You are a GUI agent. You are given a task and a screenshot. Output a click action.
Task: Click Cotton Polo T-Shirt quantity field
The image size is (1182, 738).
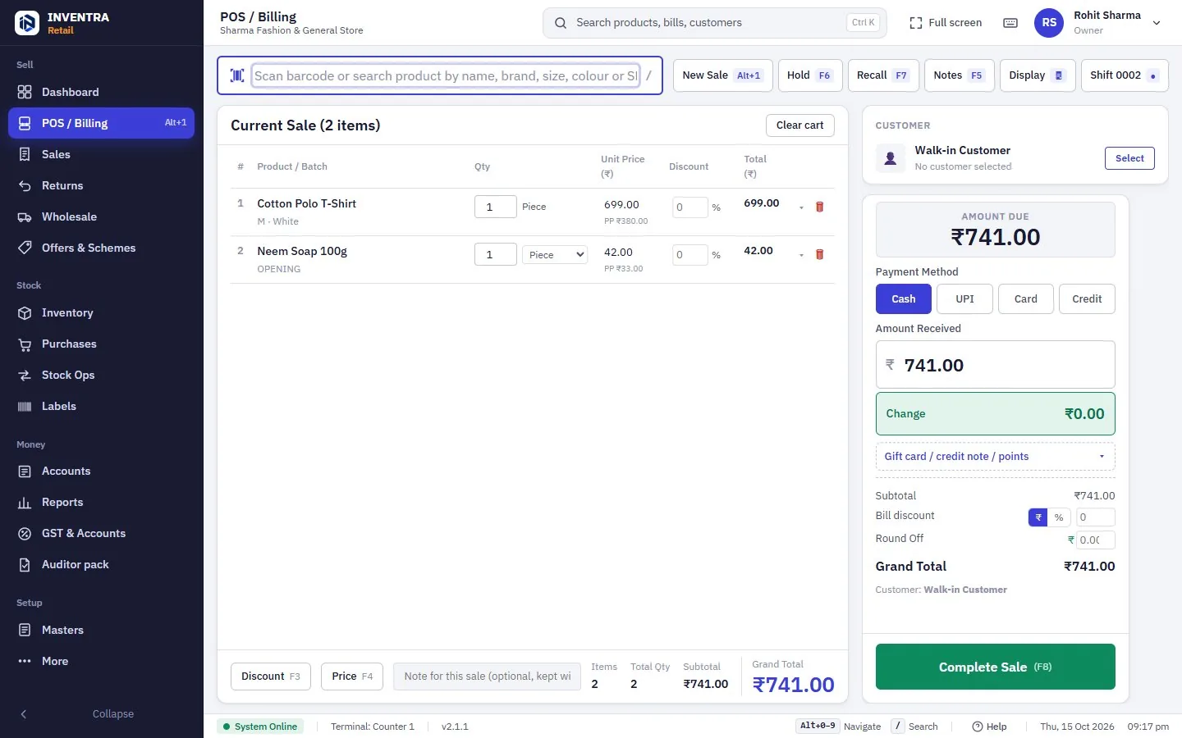(496, 207)
